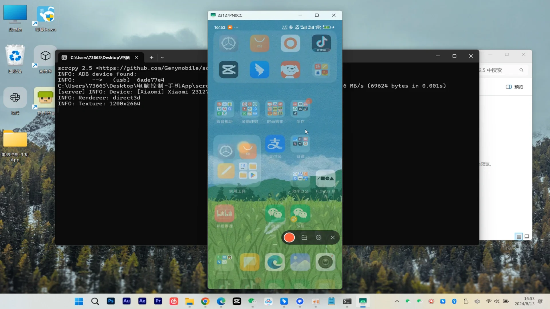Open the 影音视听 app folder
Screen dimensions: 550x309
click(x=224, y=109)
